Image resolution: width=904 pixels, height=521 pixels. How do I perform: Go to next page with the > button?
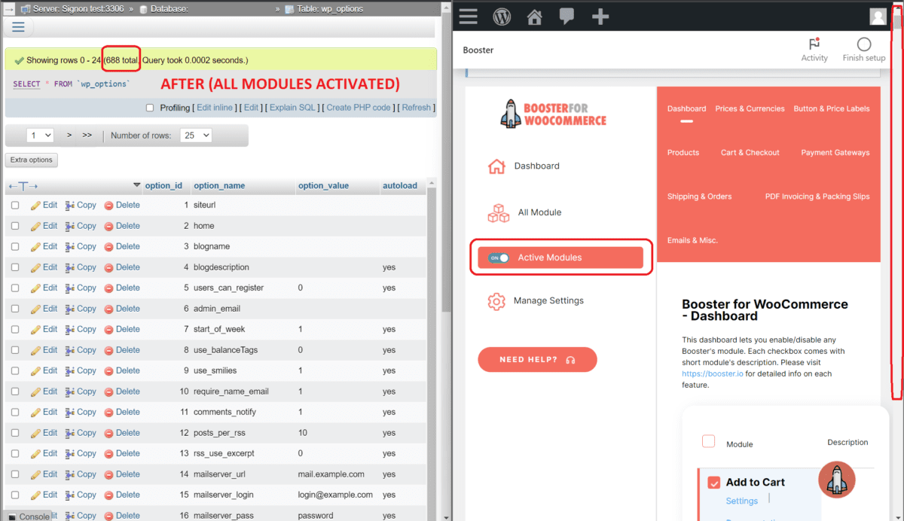pos(69,136)
